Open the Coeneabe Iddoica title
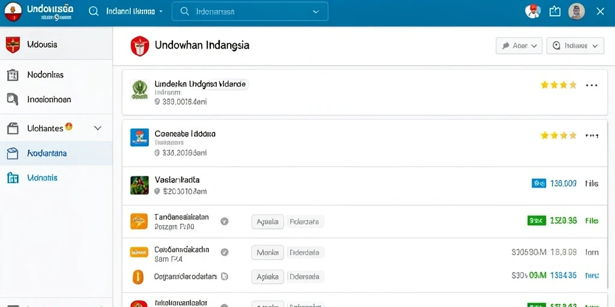This screenshot has width=615, height=307. point(185,134)
